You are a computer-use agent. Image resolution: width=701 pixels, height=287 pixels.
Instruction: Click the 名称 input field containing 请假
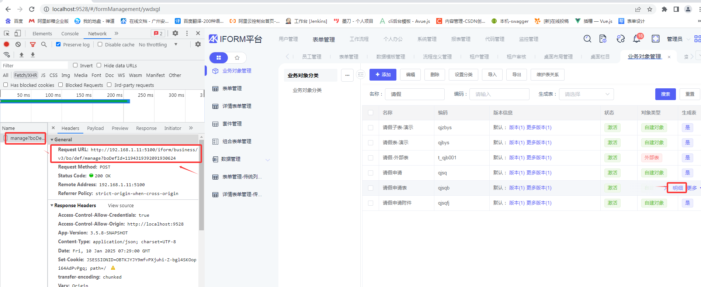(x=414, y=94)
